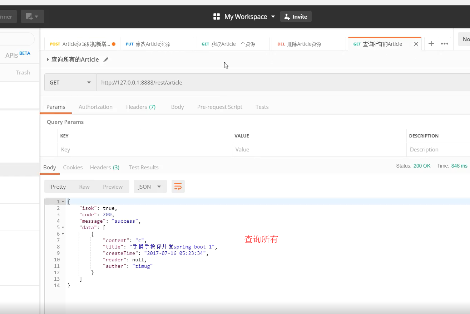Open the Pre-request Script tab
This screenshot has width=470, height=314.
(219, 107)
